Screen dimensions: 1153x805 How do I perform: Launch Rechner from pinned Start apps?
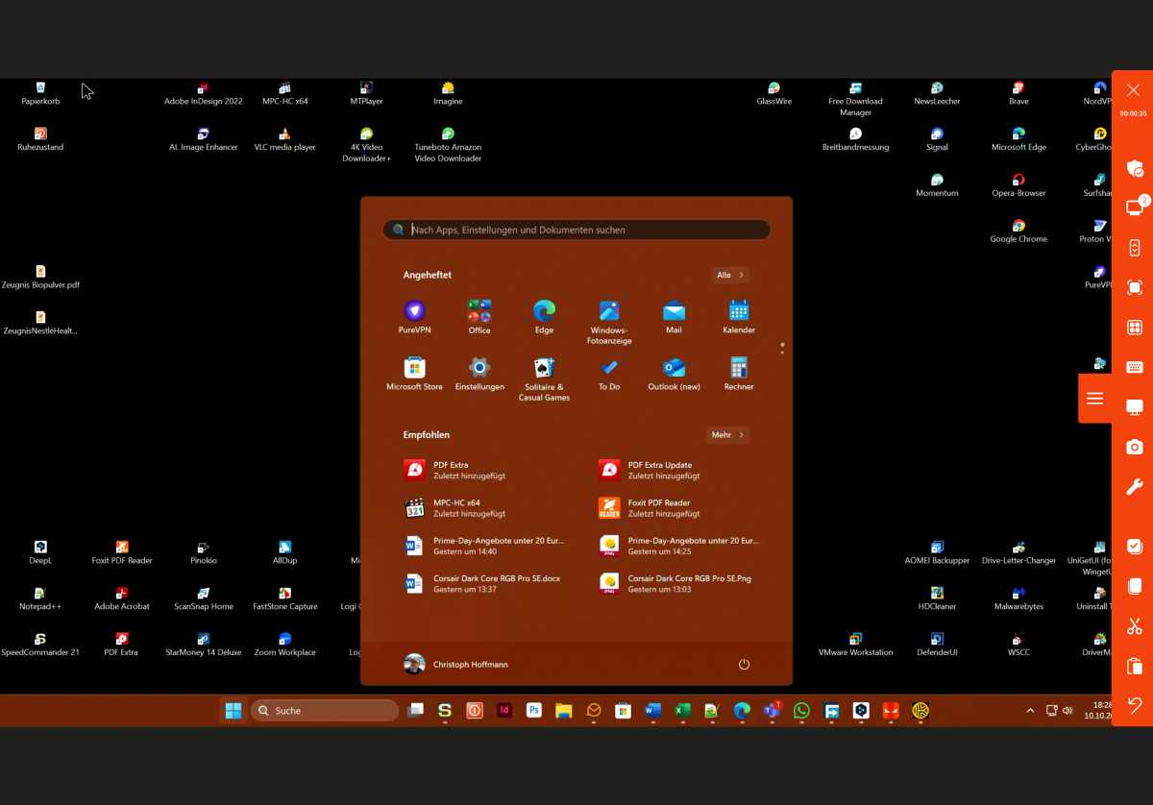click(x=738, y=374)
